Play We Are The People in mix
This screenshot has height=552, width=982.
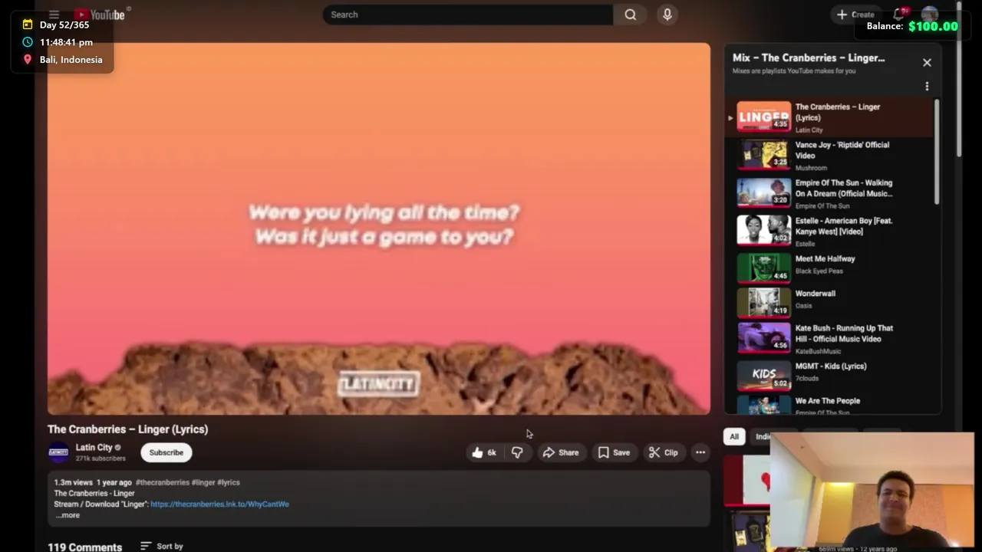coord(829,404)
